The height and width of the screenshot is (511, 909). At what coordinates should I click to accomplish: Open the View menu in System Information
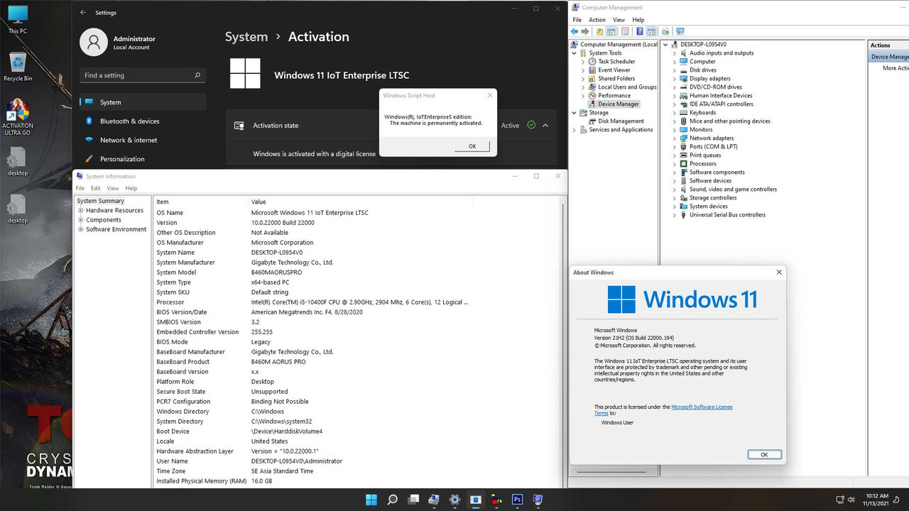tap(113, 188)
